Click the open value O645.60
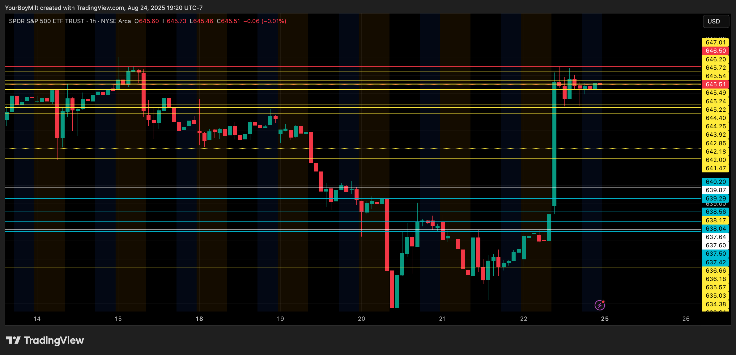 click(147, 21)
